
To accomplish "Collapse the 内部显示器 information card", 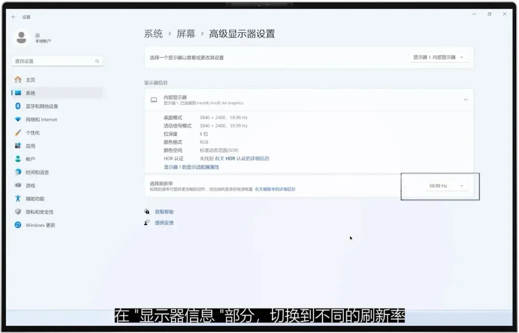I will (465, 100).
